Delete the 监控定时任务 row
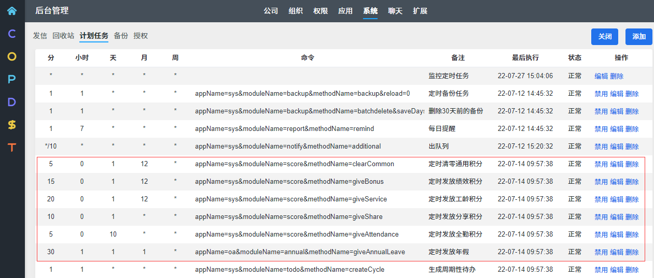Screen dimensions: 654x278 (617, 76)
